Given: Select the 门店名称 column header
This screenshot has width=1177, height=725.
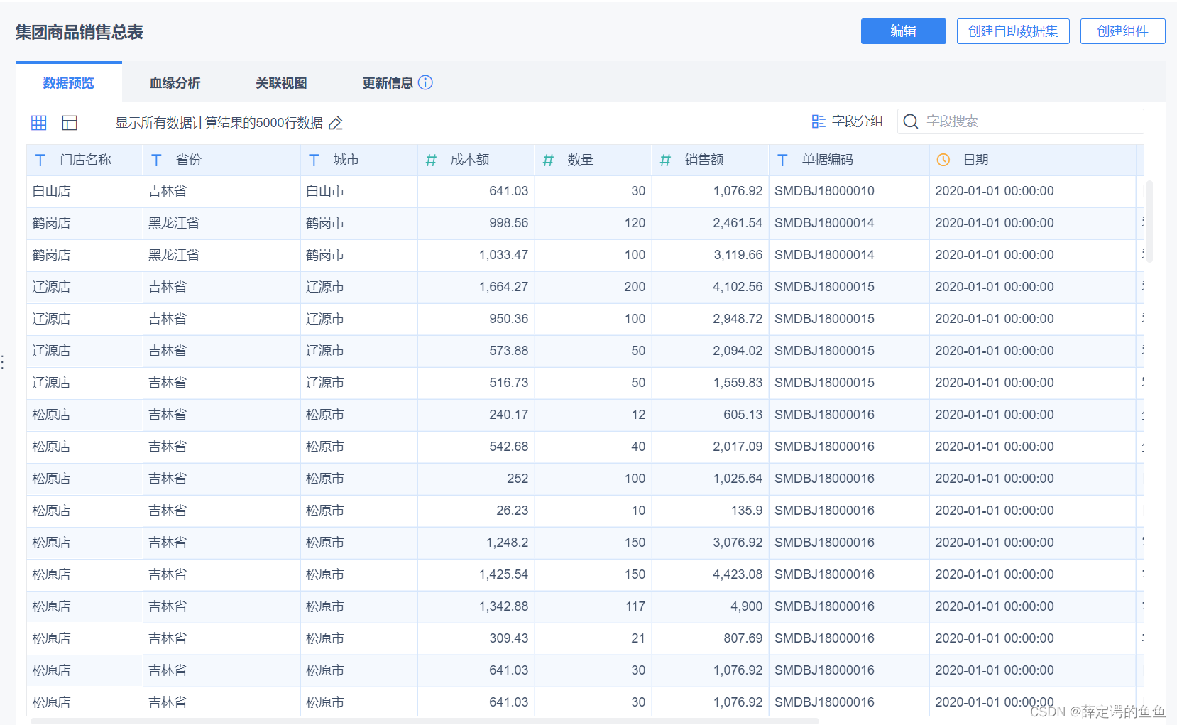Looking at the screenshot, I should point(85,160).
